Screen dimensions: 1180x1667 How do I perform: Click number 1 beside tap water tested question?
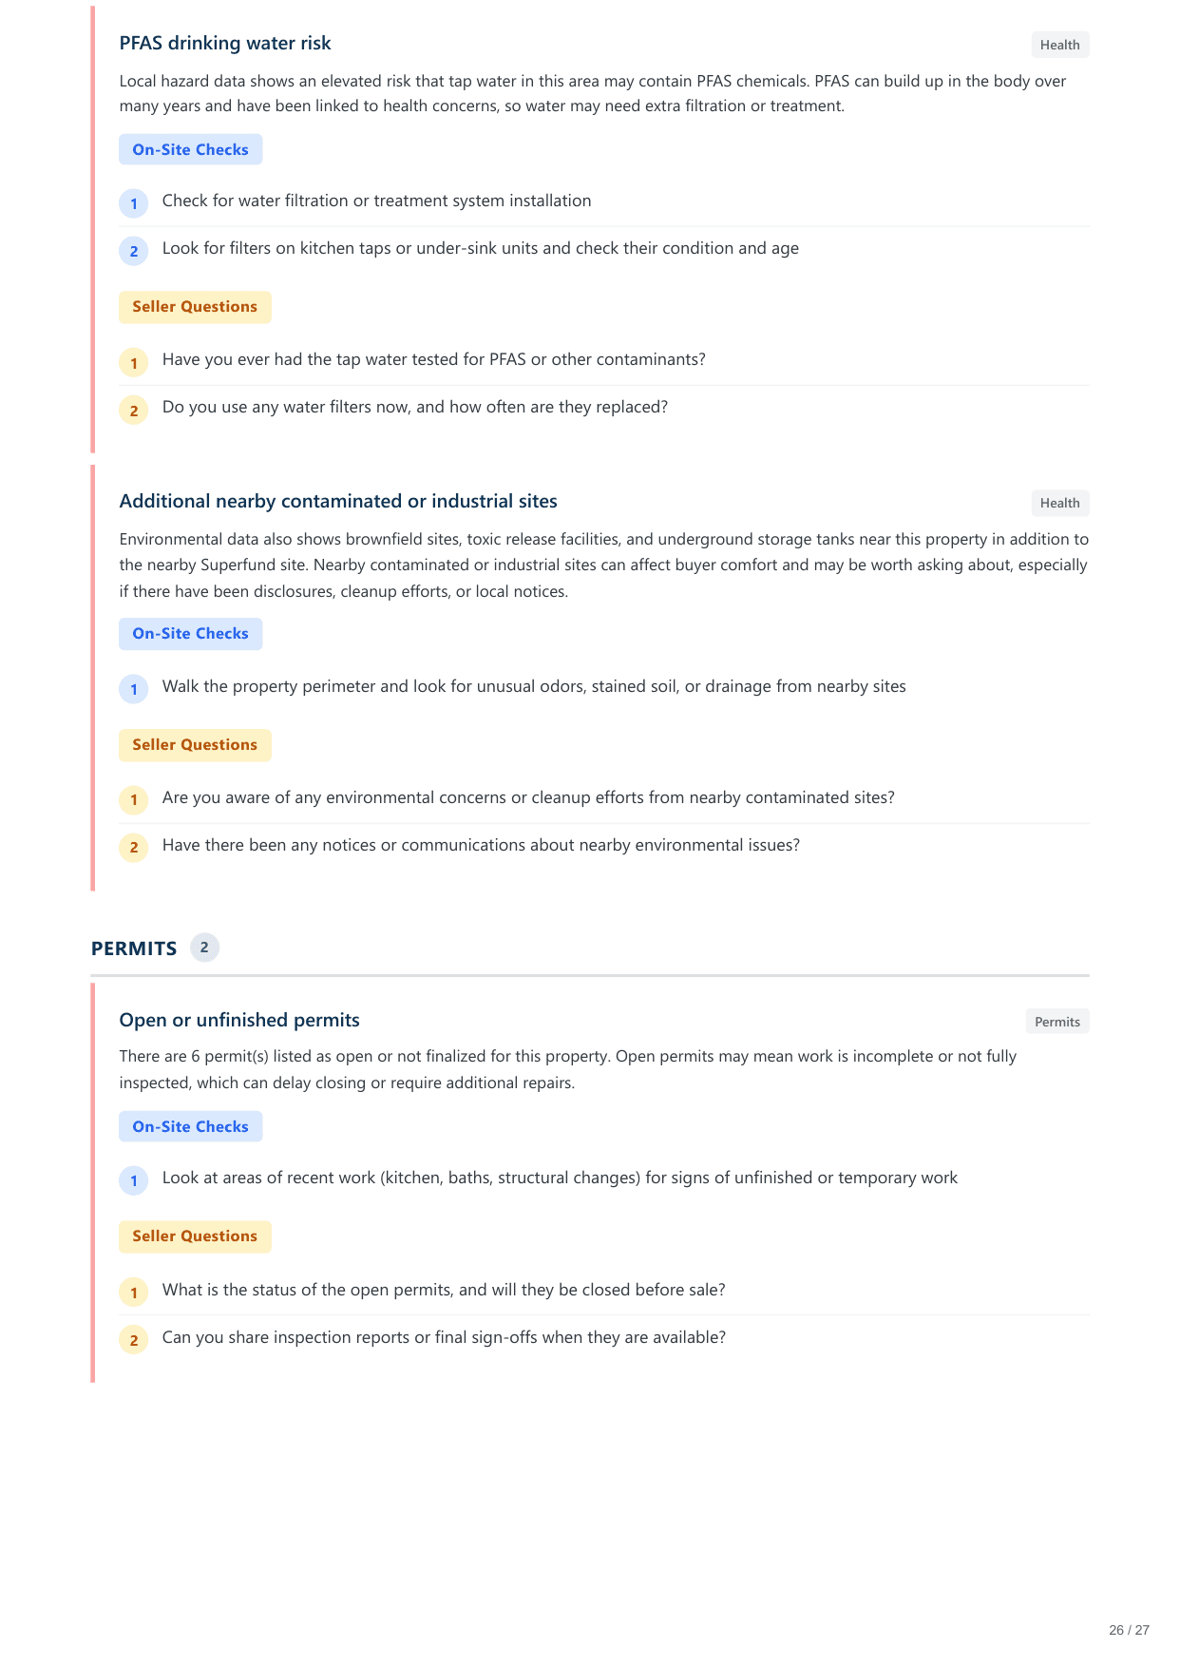pyautogui.click(x=134, y=362)
